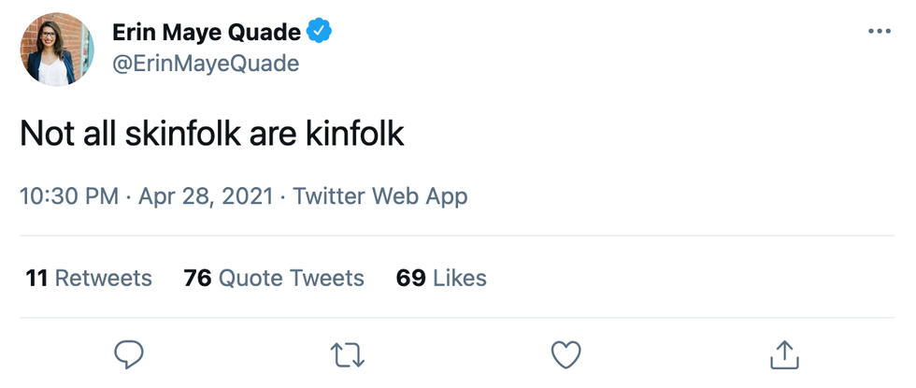Click the number 11 beside Retweets
916x388 pixels.
pos(37,278)
